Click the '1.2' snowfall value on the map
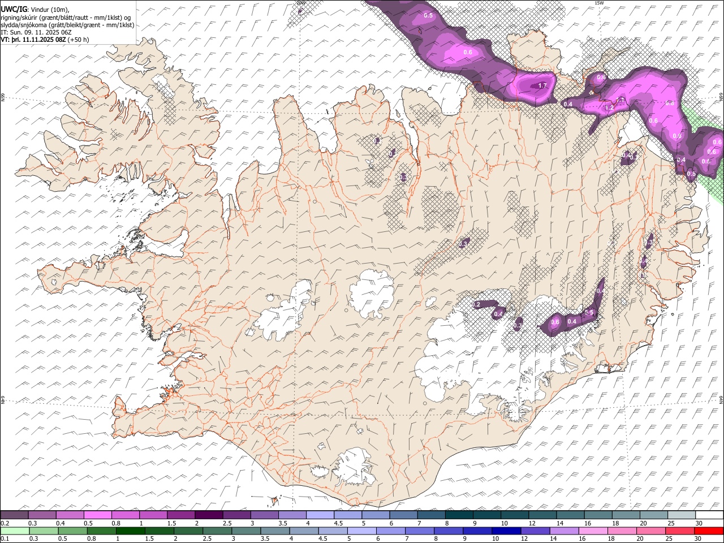724x543 pixels. [x=609, y=107]
